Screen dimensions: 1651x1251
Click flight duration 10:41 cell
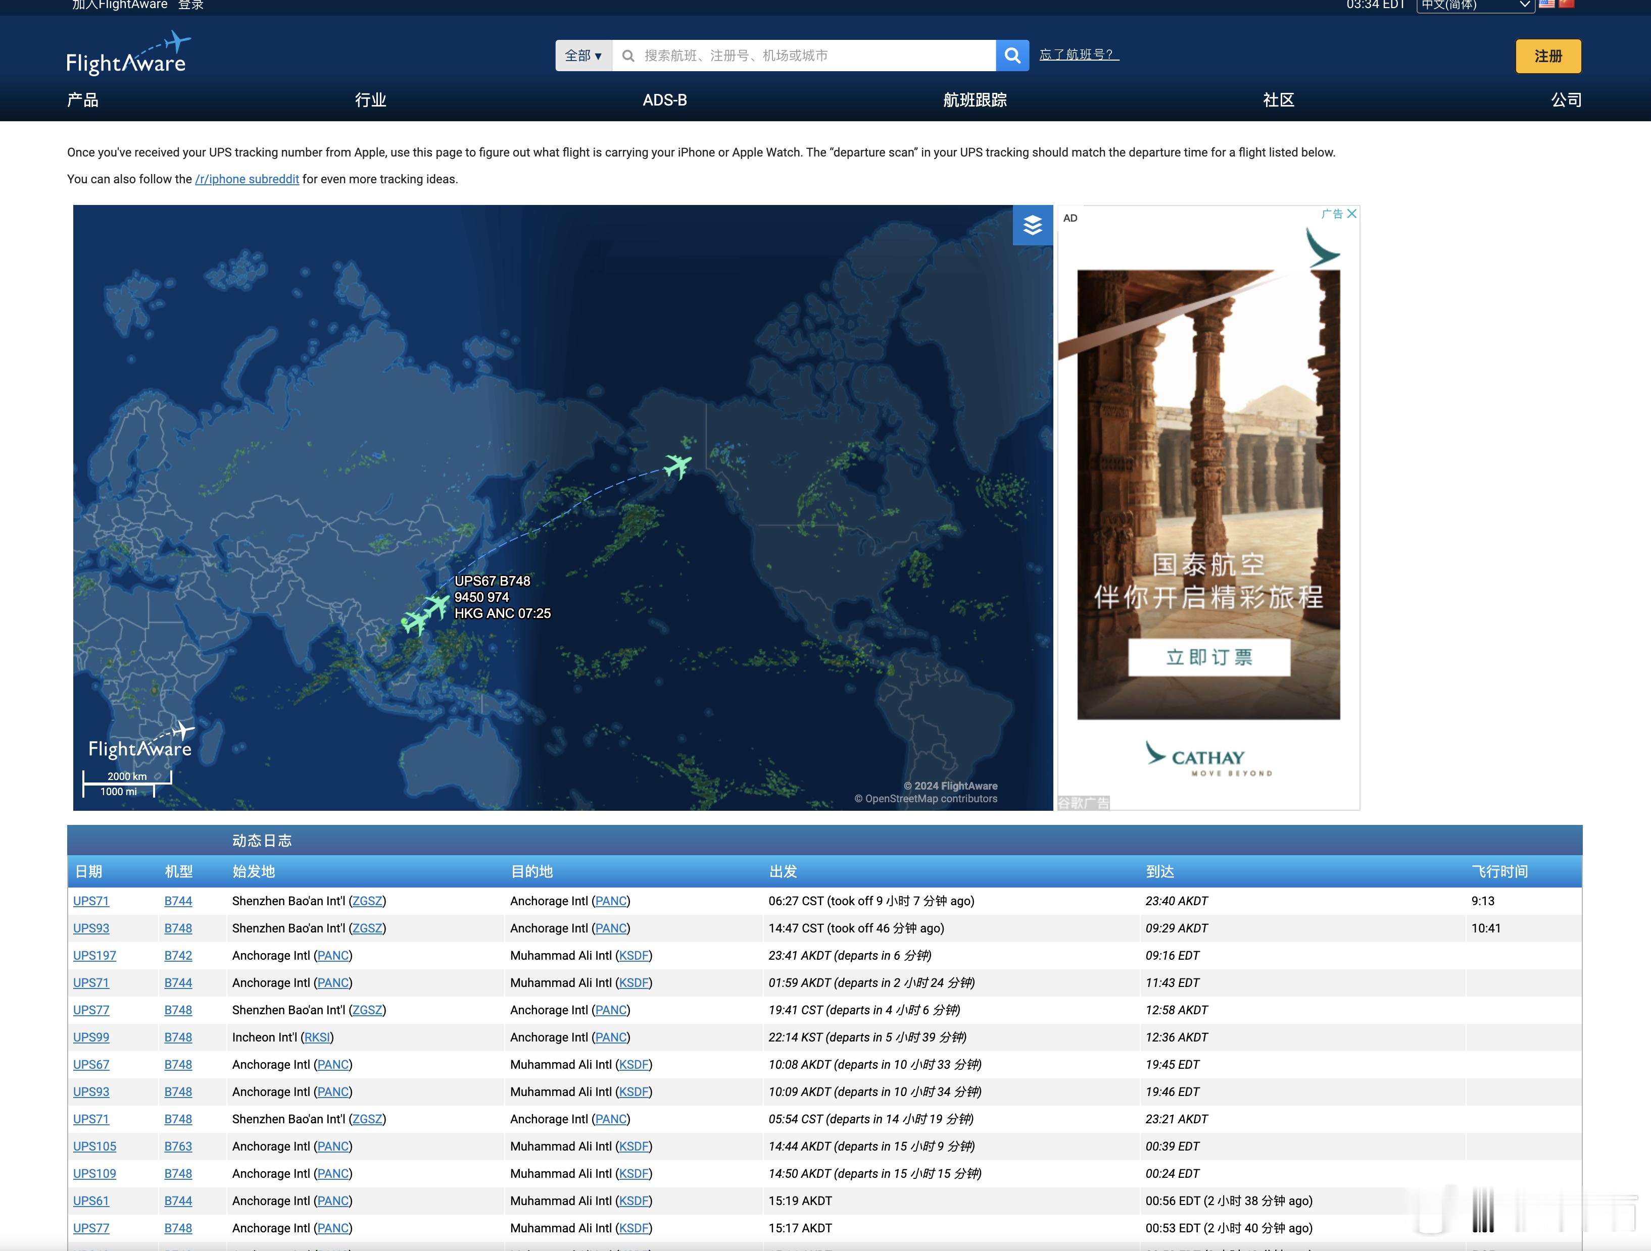[1485, 929]
